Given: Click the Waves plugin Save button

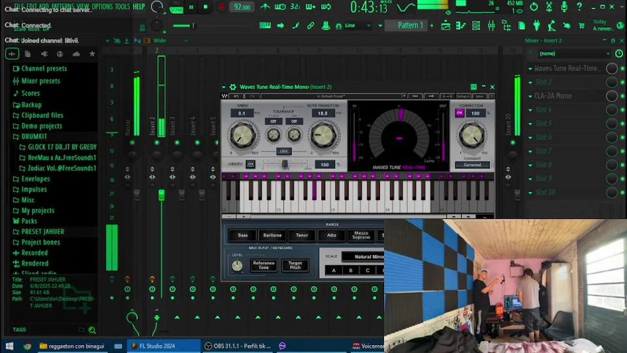Looking at the screenshot, I should (480, 96).
